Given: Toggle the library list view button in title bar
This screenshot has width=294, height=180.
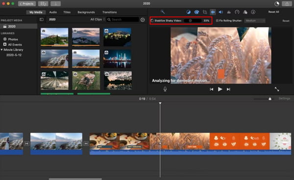Looking at the screenshot, I should [43, 4].
